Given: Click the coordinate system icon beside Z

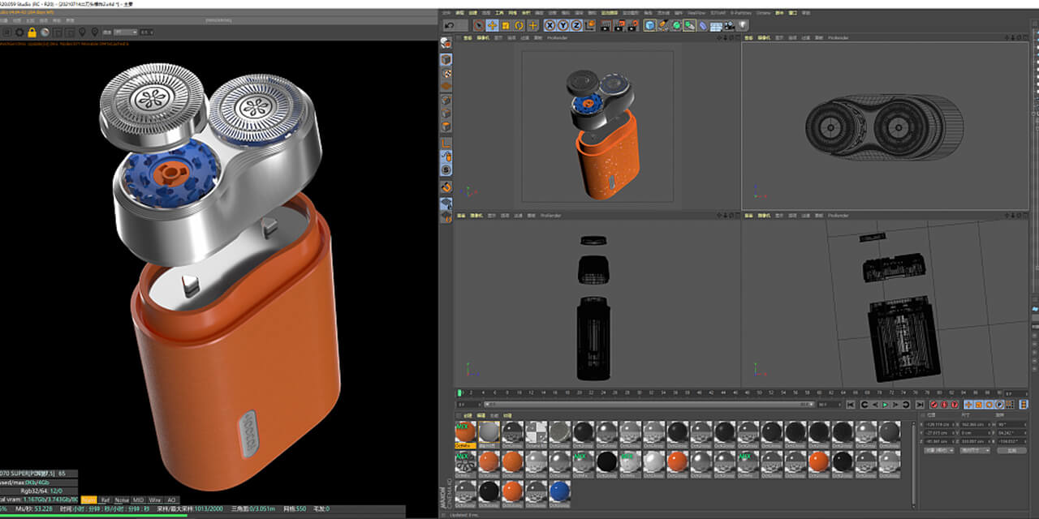Looking at the screenshot, I should pyautogui.click(x=588, y=25).
